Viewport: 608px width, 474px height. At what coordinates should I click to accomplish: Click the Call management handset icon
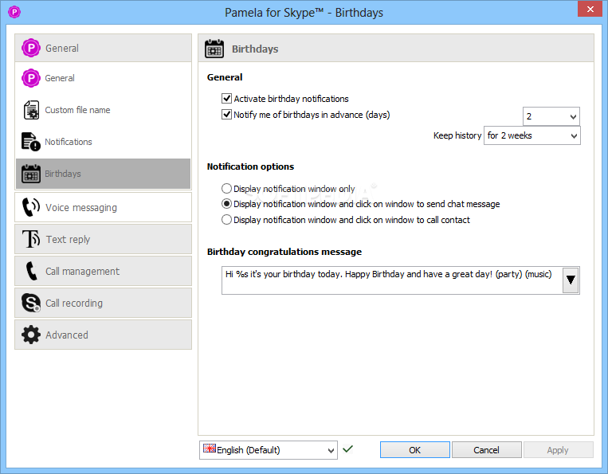coord(31,271)
